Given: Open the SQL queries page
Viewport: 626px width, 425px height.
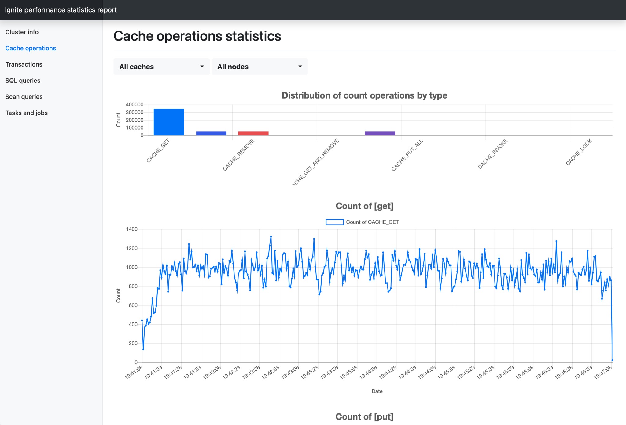Looking at the screenshot, I should pyautogui.click(x=23, y=80).
